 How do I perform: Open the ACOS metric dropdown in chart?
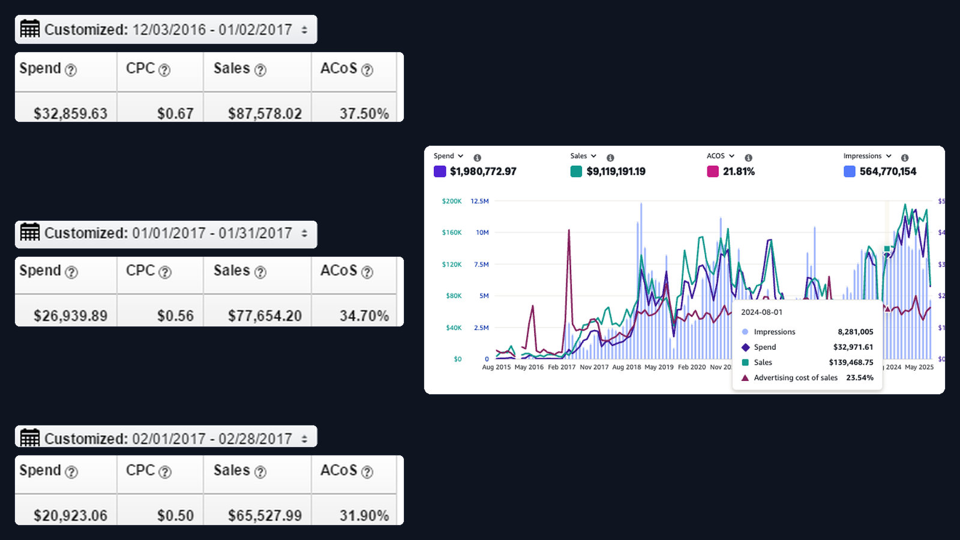[721, 156]
